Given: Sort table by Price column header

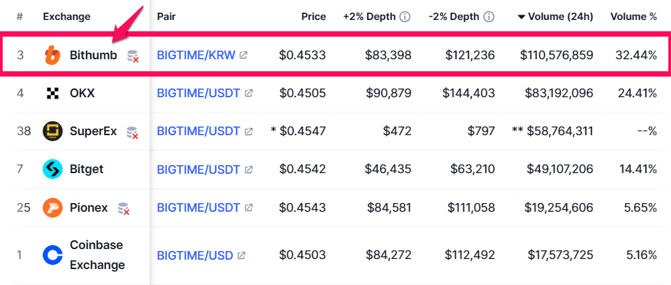Looking at the screenshot, I should [313, 17].
